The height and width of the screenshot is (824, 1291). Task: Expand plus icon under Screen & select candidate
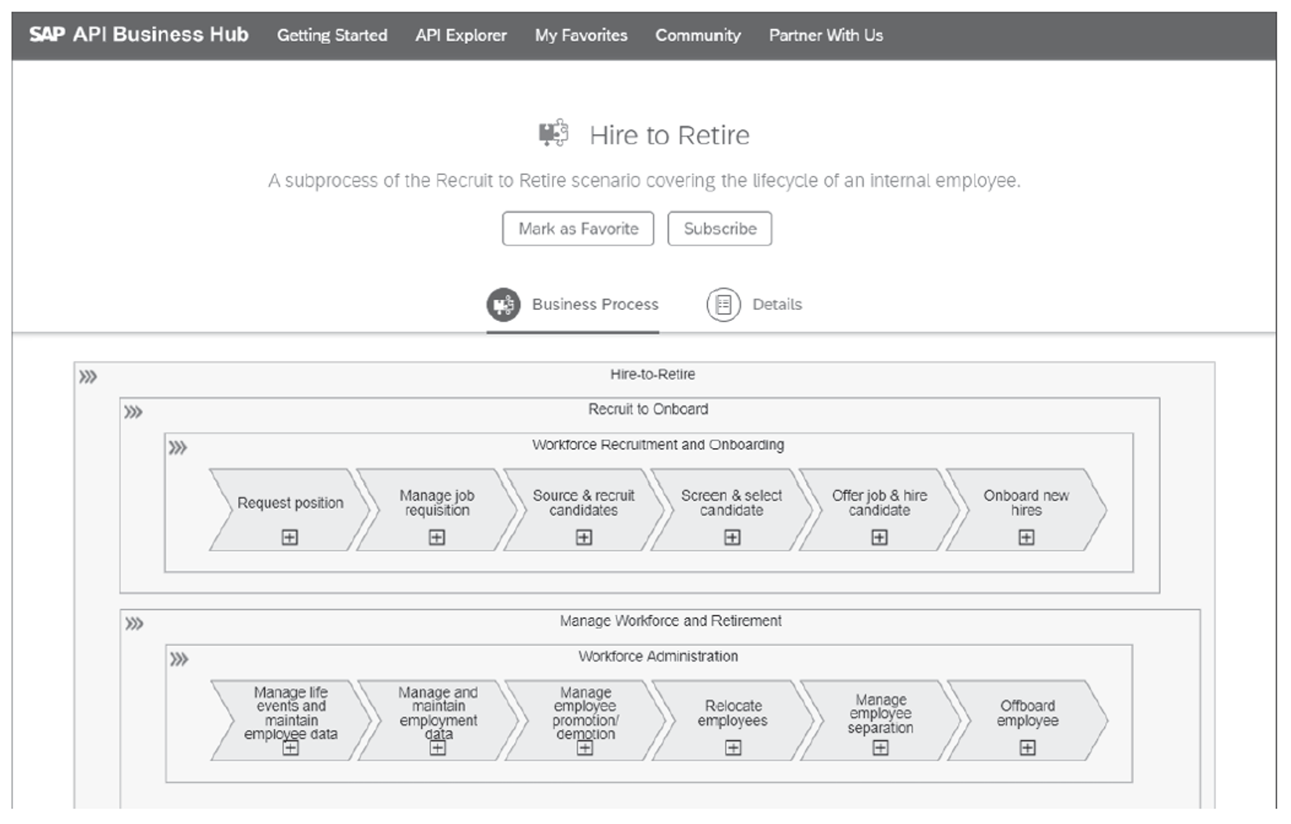click(x=732, y=538)
